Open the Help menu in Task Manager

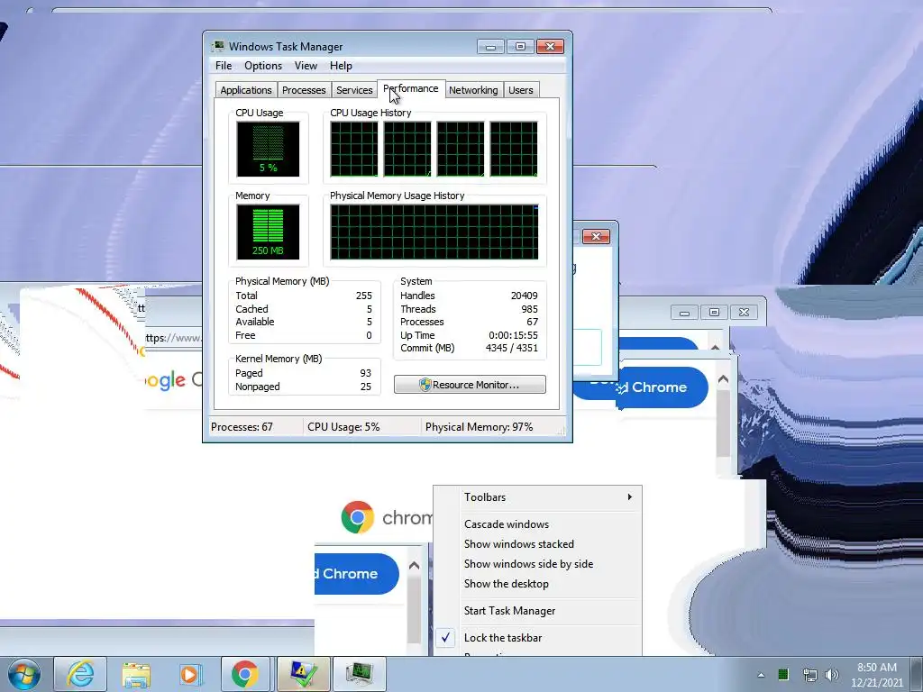[x=341, y=66]
